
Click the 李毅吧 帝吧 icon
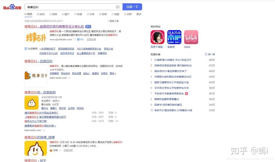[x=174, y=37]
